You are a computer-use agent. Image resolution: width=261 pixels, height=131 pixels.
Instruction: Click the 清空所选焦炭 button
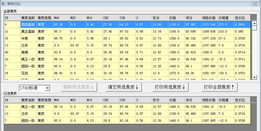tap(124, 87)
